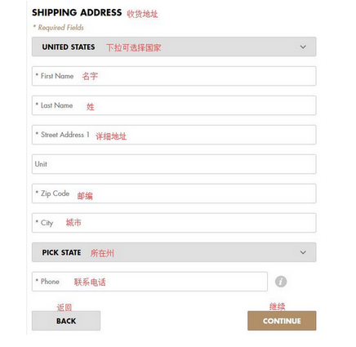This screenshot has height=347, width=356.
Task: Focus the First Name input field
Action: pos(174,76)
